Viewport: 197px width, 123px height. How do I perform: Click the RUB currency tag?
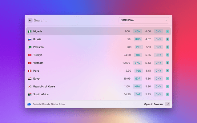click(138, 39)
